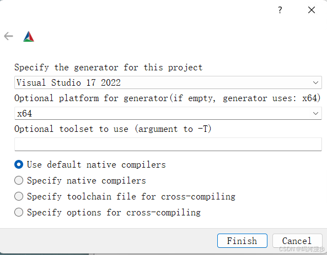The image size is (327, 255).
Task: Select Use default native compilers radio button
Action: click(x=19, y=165)
